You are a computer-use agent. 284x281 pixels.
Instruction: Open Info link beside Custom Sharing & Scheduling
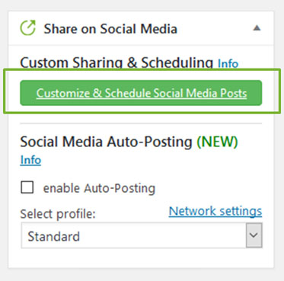point(228,63)
